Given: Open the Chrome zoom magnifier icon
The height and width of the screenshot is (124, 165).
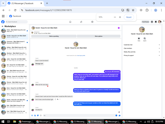Looking at the screenshot, I should [128, 10].
